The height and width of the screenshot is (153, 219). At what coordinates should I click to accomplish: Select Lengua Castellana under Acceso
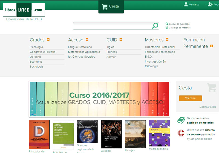(80, 47)
